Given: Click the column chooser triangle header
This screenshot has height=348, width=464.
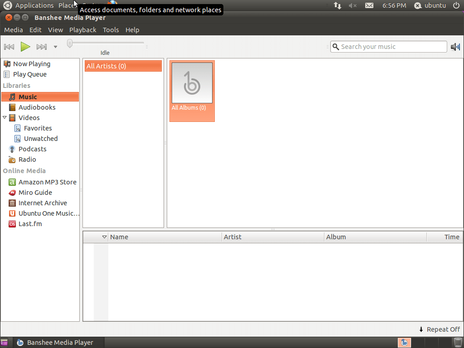Looking at the screenshot, I should tap(104, 237).
